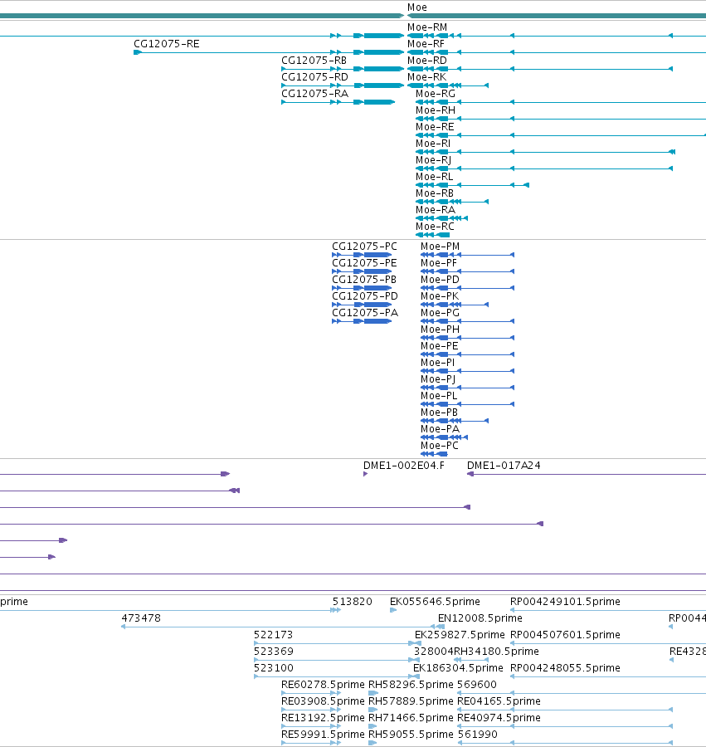Click the CG12075-PE protein label
Image resolution: width=706 pixels, height=747 pixels.
pyautogui.click(x=364, y=263)
